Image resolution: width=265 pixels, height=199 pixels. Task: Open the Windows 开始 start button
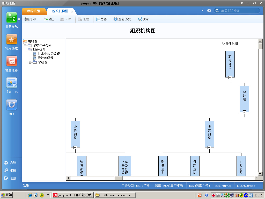click(x=6, y=195)
